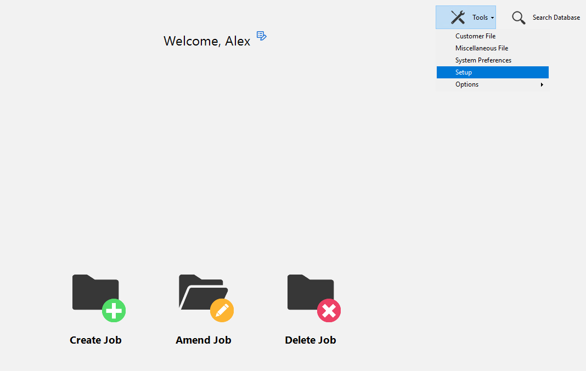The width and height of the screenshot is (586, 371).
Task: Open the Amend Job open-folder icon
Action: [x=201, y=293]
